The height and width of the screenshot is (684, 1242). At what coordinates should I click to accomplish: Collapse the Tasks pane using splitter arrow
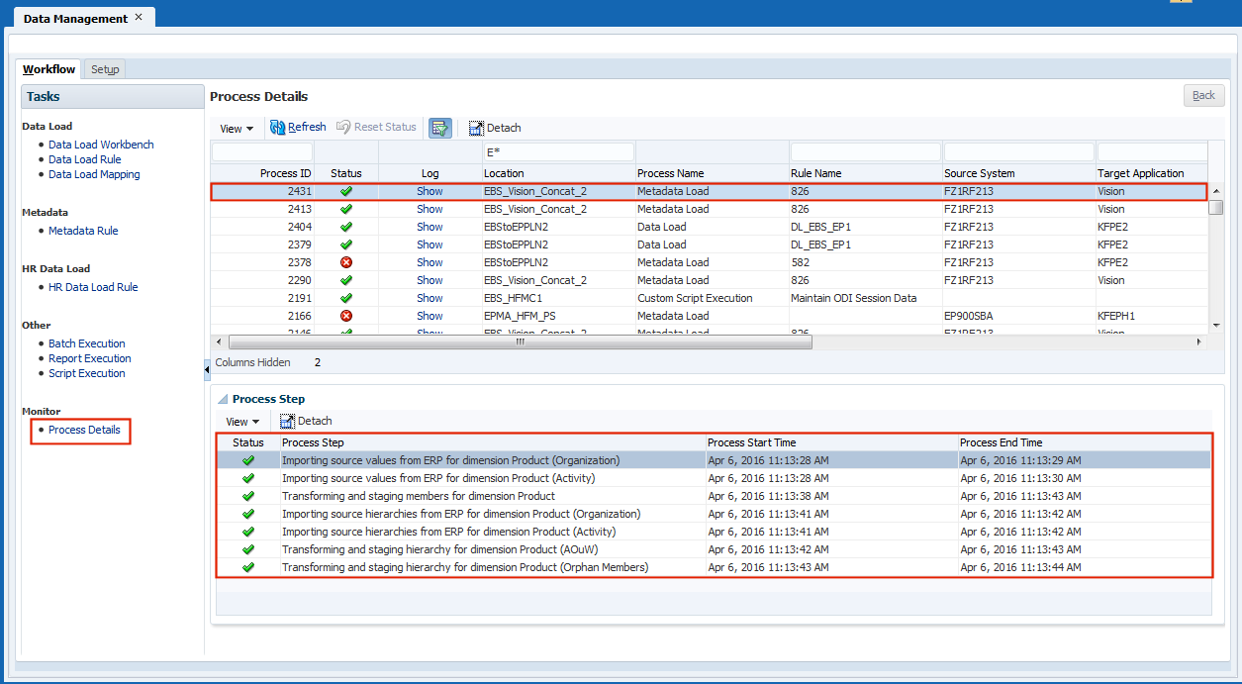pos(207,369)
